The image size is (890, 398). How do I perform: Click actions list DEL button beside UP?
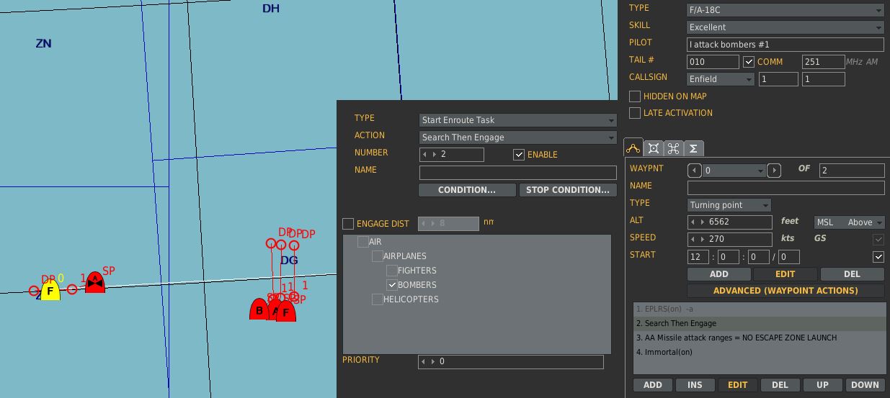(x=780, y=385)
